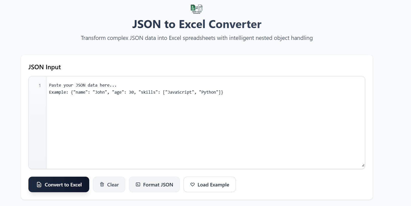Click the 'JSON to Excel Converter' main heading

coord(197,24)
